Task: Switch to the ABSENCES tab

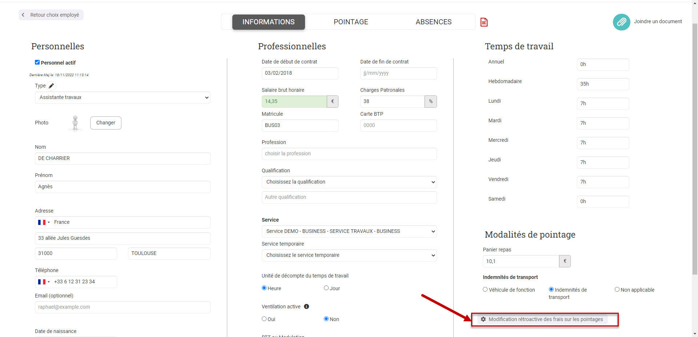Action: tap(433, 22)
